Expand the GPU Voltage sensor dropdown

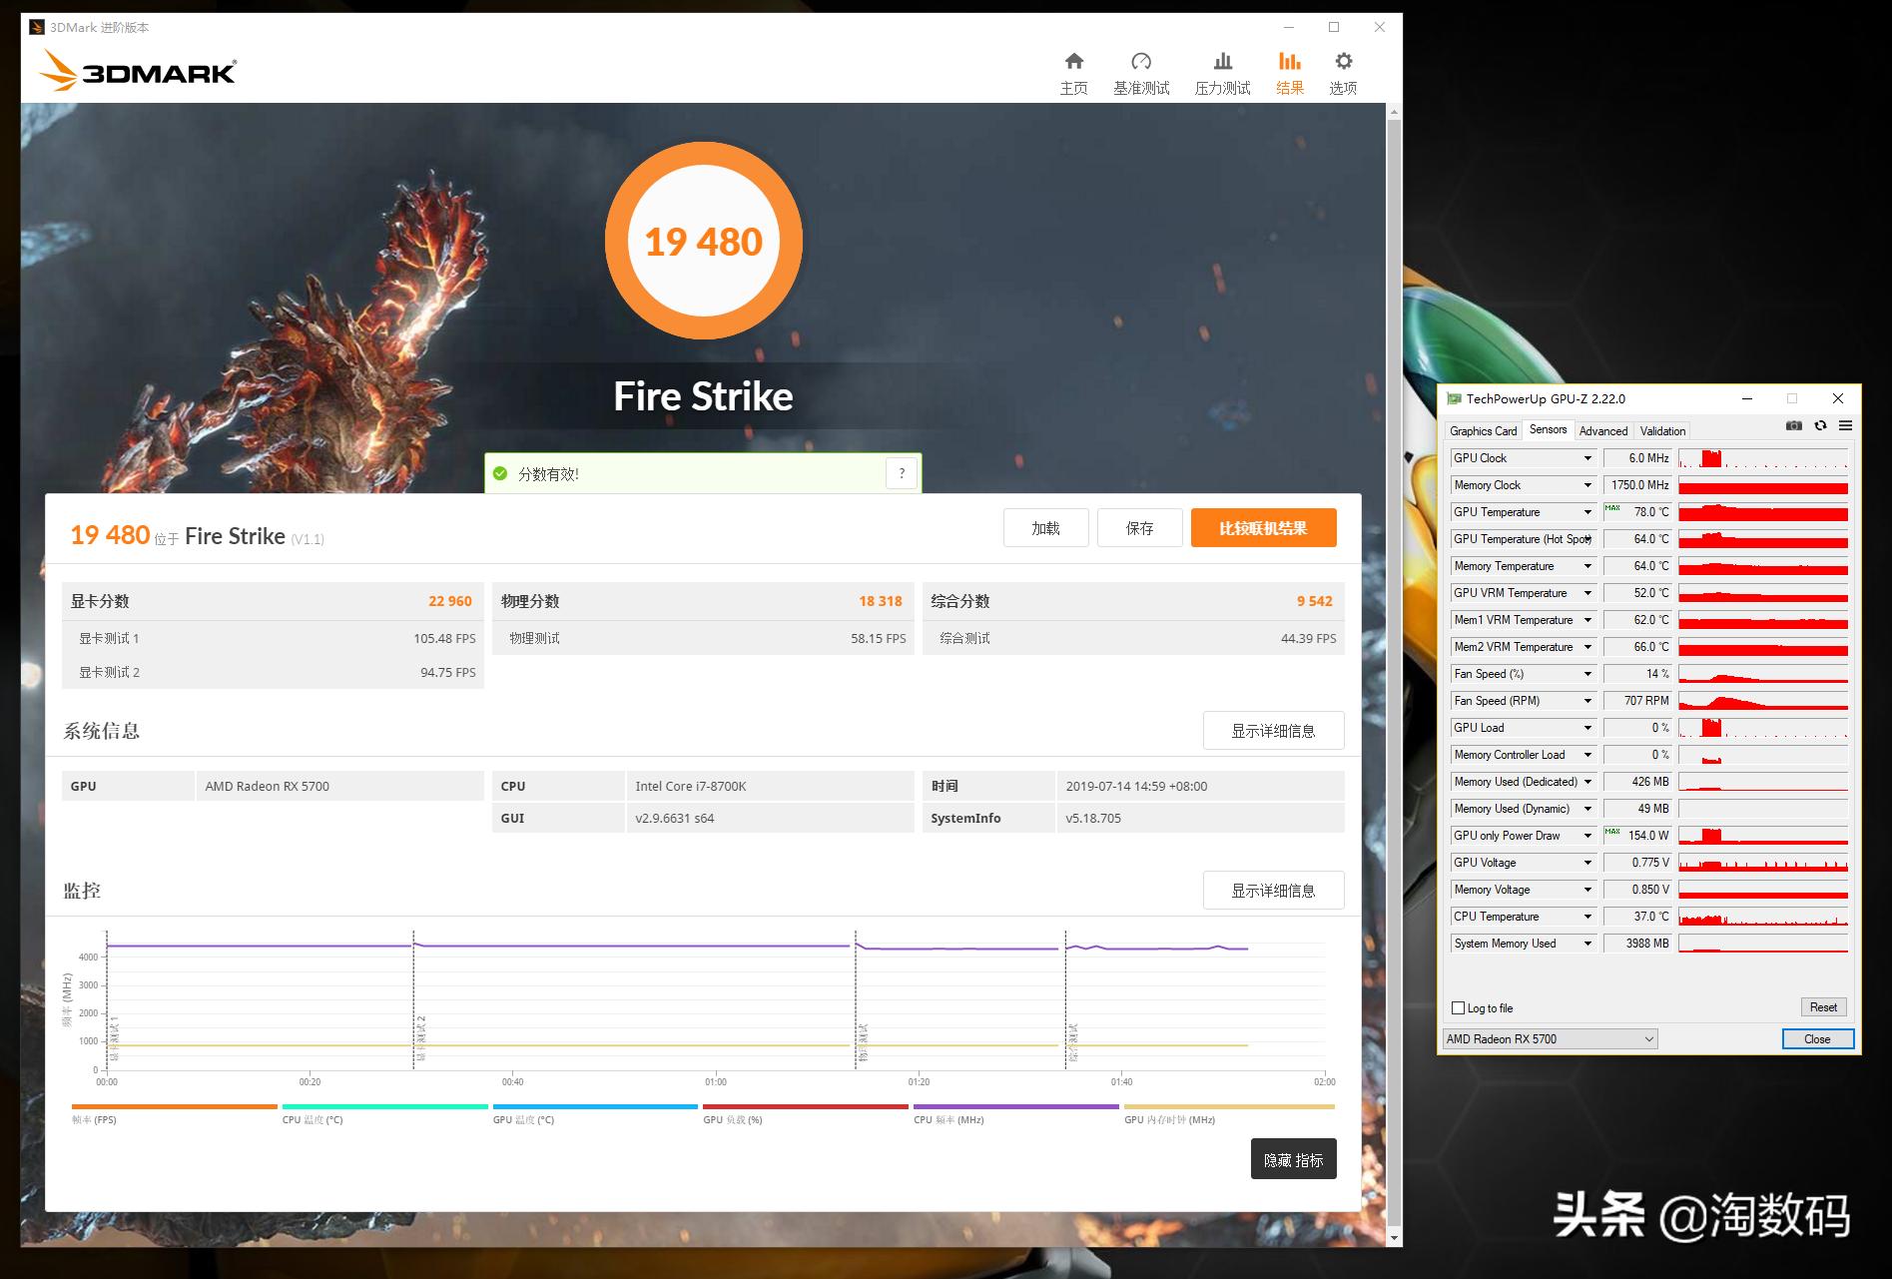[x=1587, y=863]
